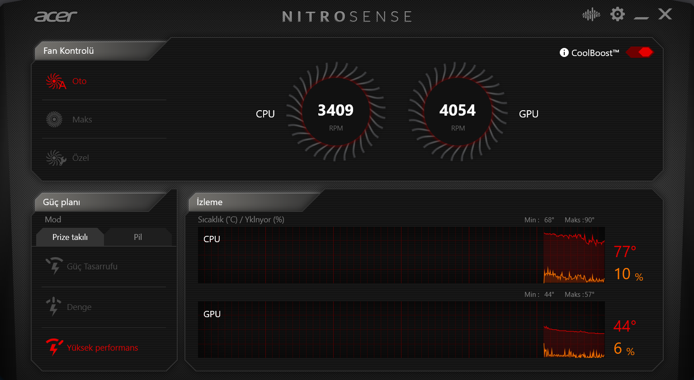Click the Güç Tasarrufu power saver icon

click(x=54, y=266)
